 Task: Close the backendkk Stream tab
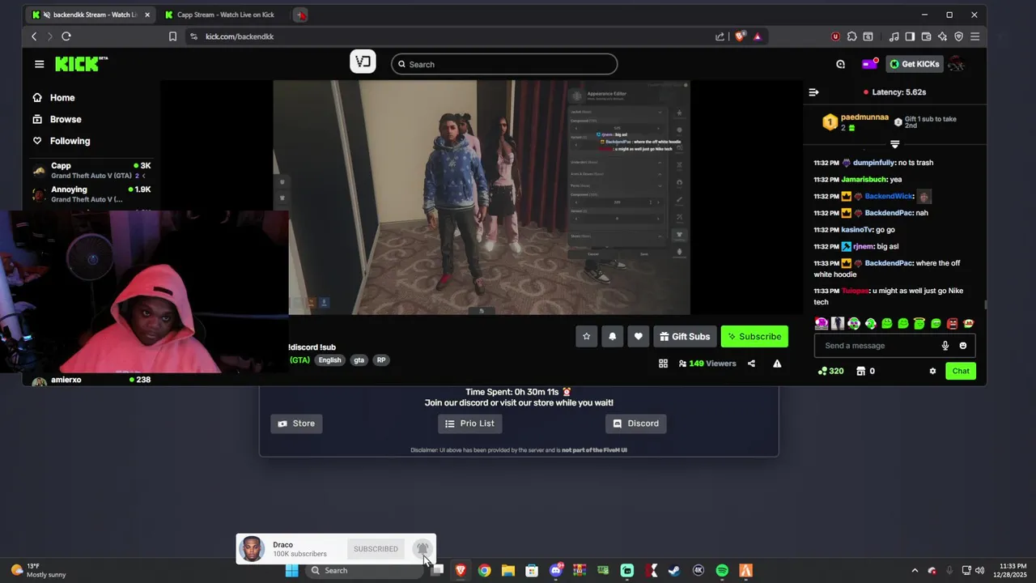pos(147,15)
